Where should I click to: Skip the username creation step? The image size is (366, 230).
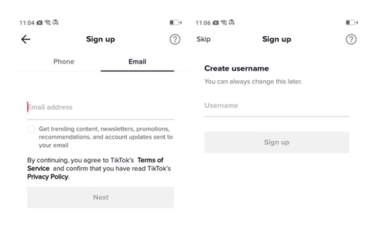[203, 39]
